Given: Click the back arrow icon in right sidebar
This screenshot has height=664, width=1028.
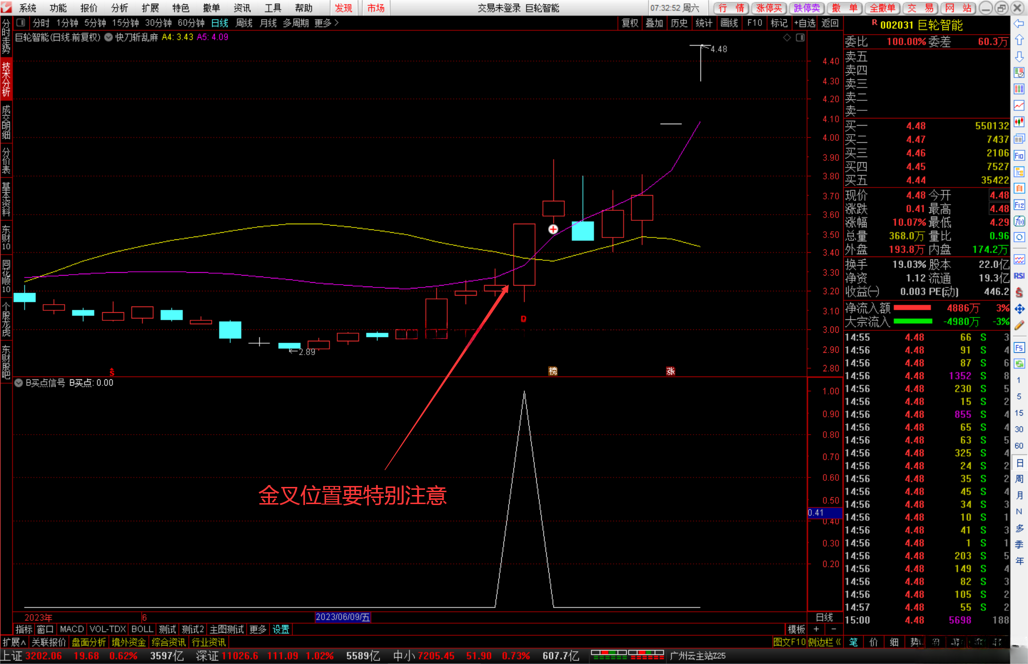Looking at the screenshot, I should pyautogui.click(x=1019, y=23).
